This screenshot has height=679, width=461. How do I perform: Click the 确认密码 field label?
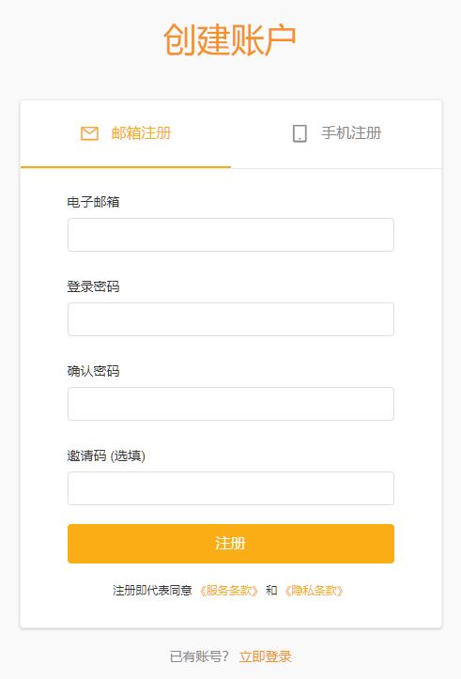coord(93,371)
